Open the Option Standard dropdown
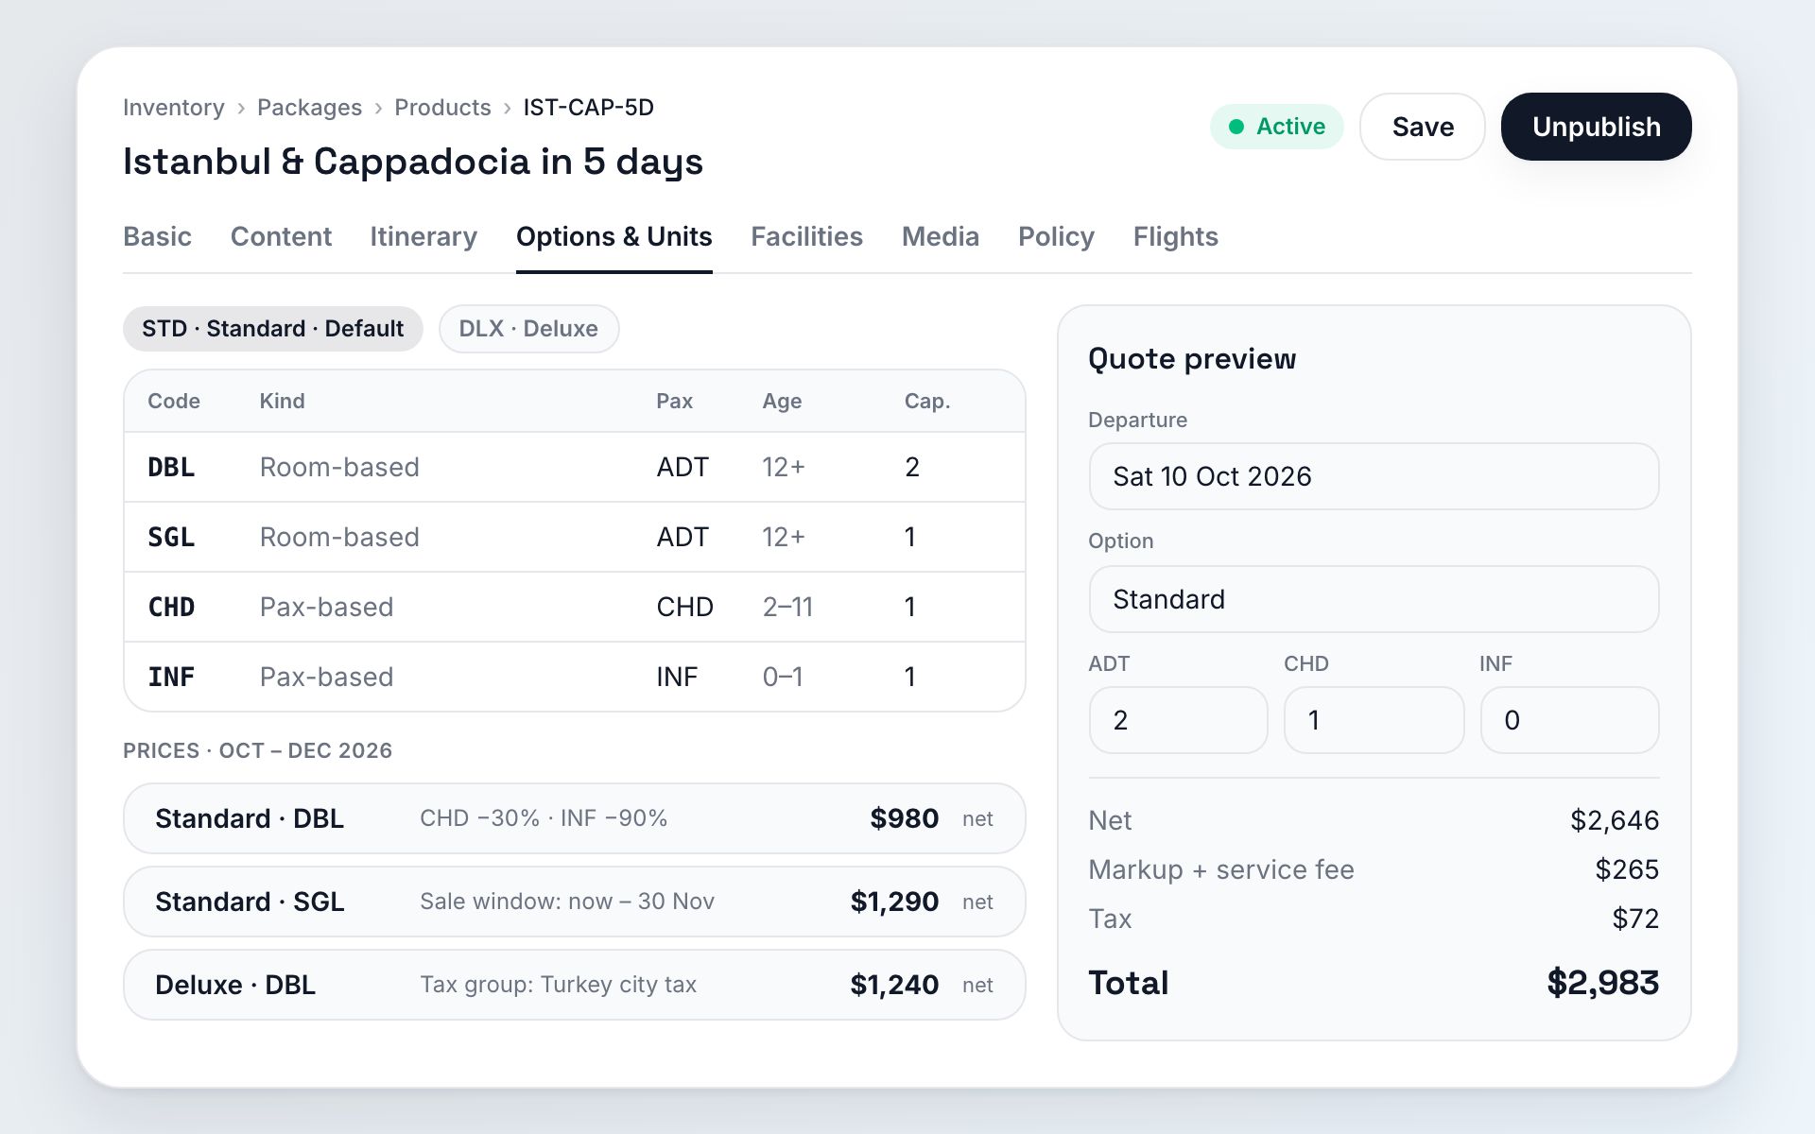Screen dimensions: 1815x1134 pos(1374,599)
